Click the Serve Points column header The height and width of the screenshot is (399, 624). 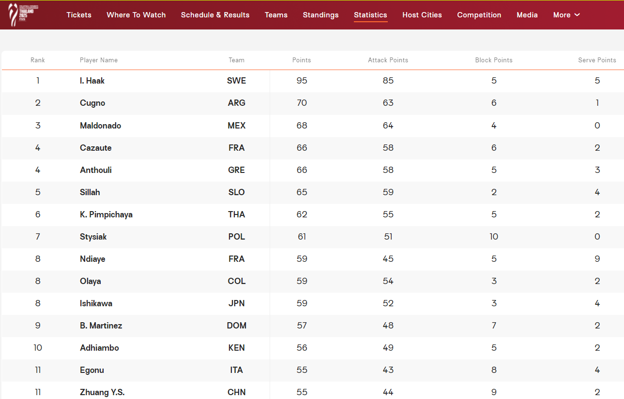click(597, 60)
